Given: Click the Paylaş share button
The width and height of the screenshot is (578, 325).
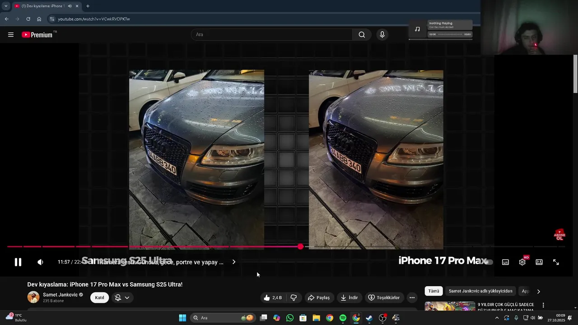Looking at the screenshot, I should coord(319,298).
